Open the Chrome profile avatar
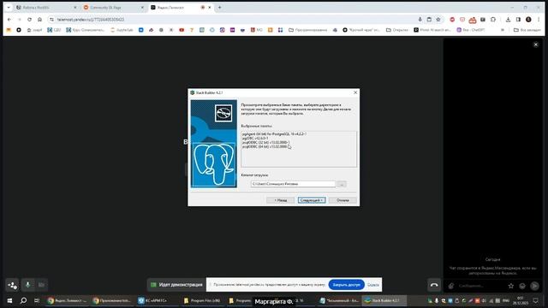The image size is (548, 308). [528, 20]
